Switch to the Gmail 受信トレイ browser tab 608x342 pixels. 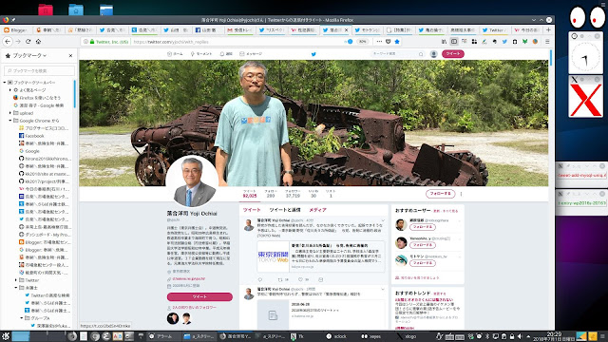(x=239, y=29)
